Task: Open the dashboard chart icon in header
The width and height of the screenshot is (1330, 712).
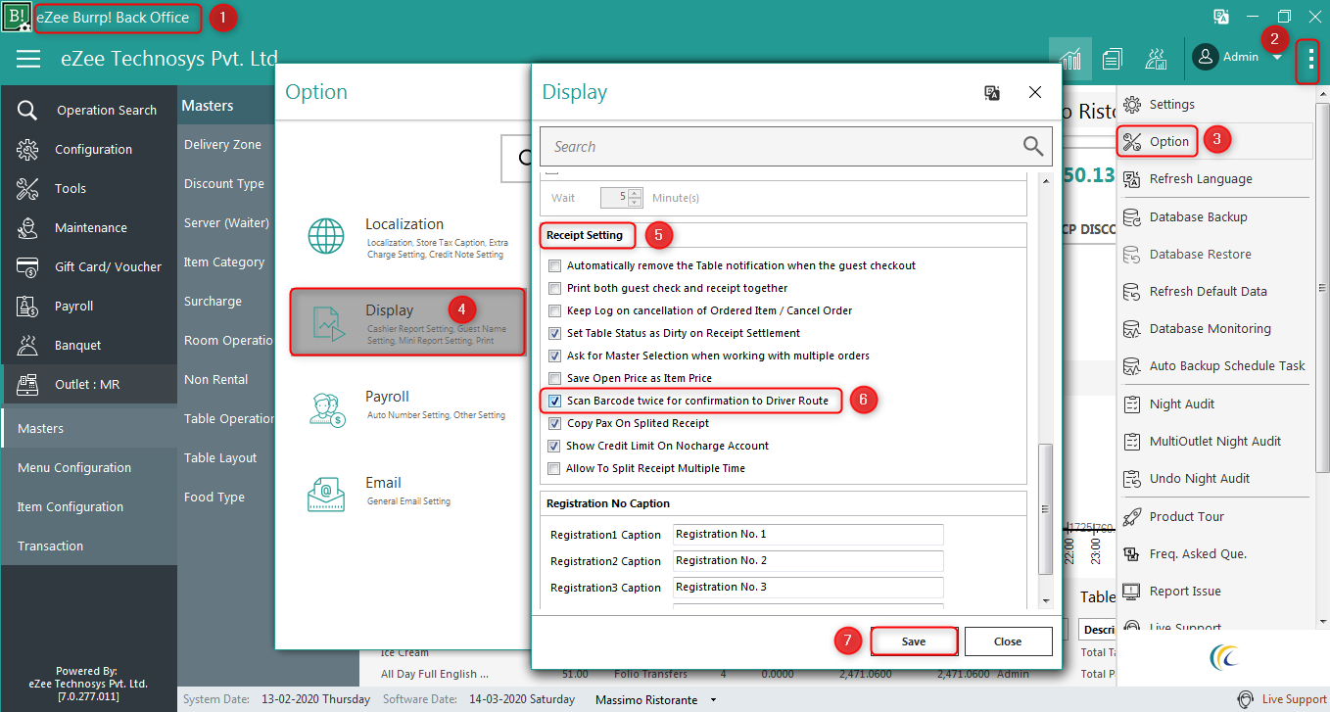Action: coord(1070,59)
